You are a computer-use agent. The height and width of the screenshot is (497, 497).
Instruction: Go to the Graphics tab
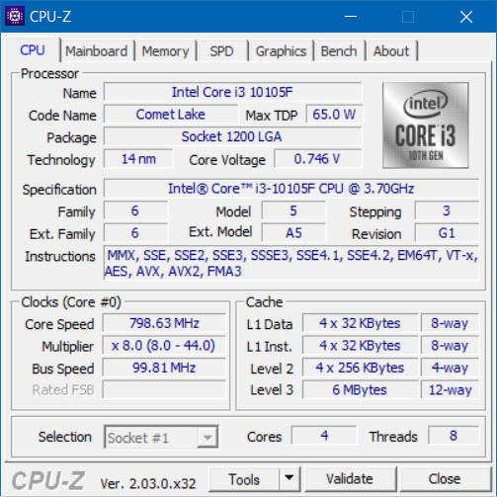pos(281,51)
